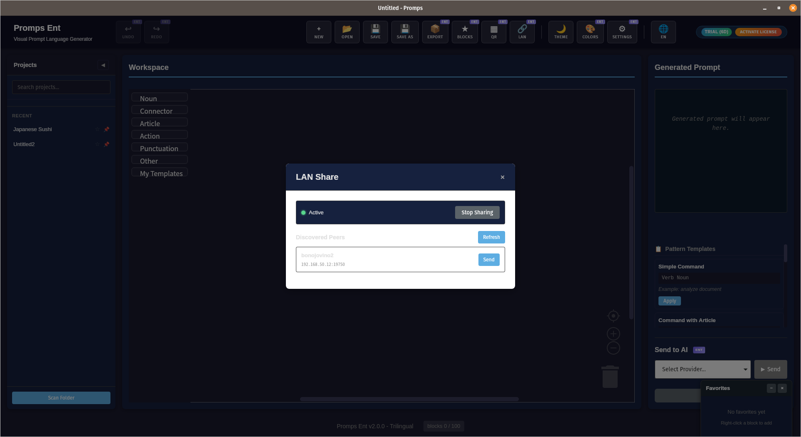Click Scan Folder button
This screenshot has width=801, height=437.
point(61,398)
